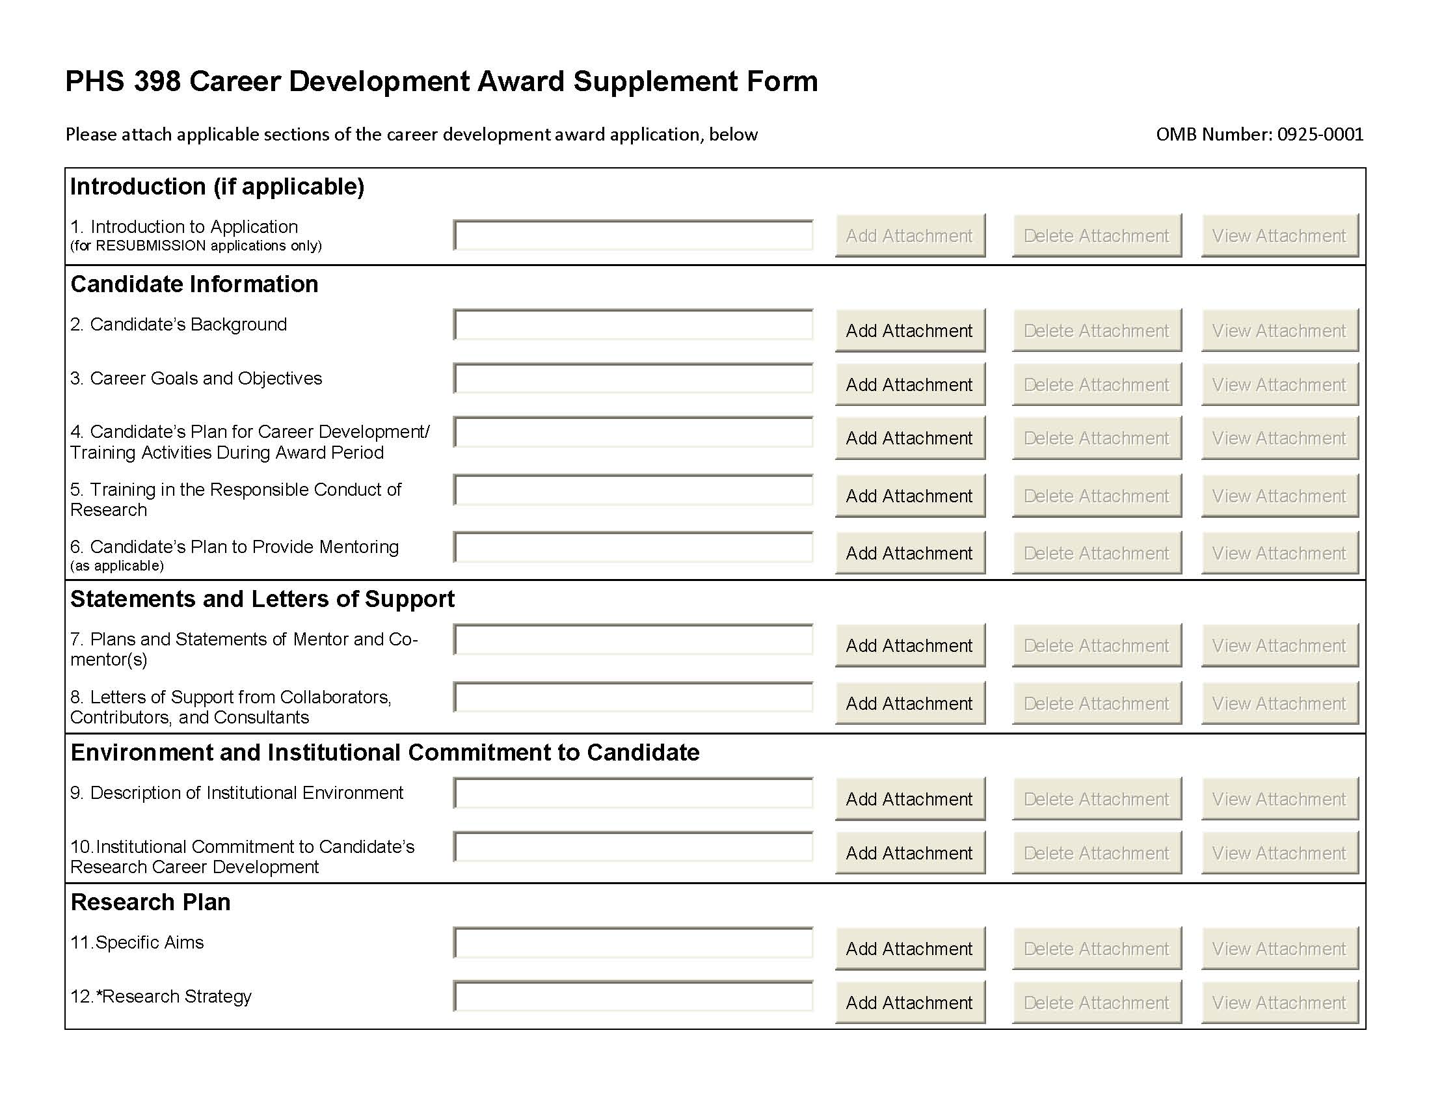This screenshot has height=1106, width=1431.
Task: Click Add Attachment for Candidate's Background
Action: click(x=909, y=330)
